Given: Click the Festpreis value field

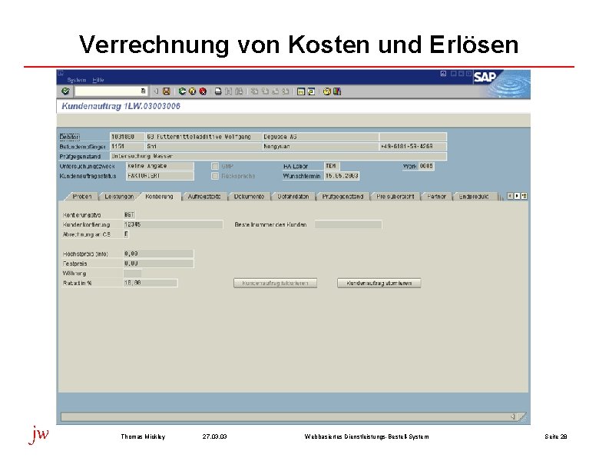Looking at the screenshot, I should (x=158, y=264).
